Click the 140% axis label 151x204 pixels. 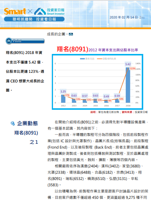click(138, 64)
